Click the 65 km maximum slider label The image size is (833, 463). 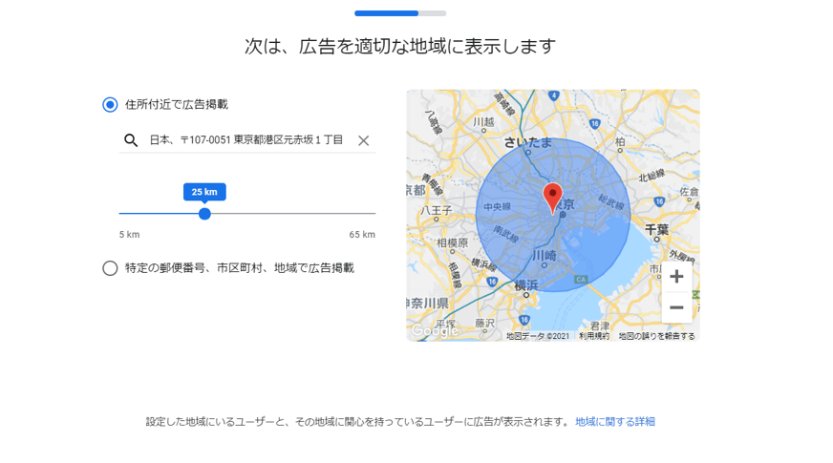(361, 235)
